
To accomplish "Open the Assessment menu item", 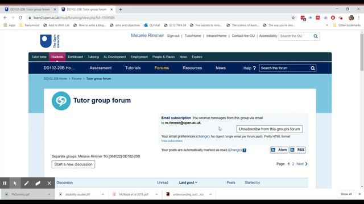I will 101,68.
